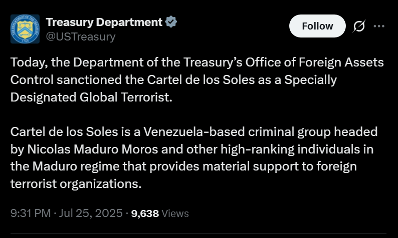Click the opening word "Today," in the post

pyautogui.click(x=29, y=62)
